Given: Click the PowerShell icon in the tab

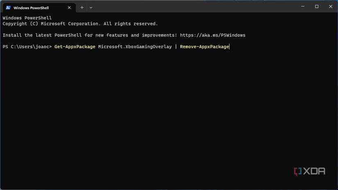Looking at the screenshot, I should pyautogui.click(x=8, y=7).
